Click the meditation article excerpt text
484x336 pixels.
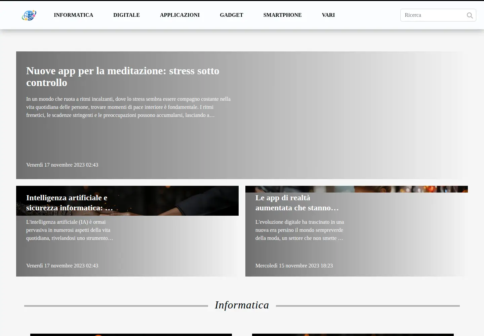128,107
